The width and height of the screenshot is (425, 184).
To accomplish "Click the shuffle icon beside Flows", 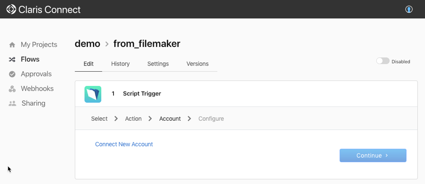I will (12, 60).
